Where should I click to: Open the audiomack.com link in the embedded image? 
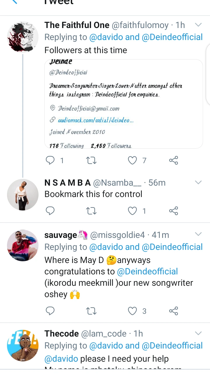tap(96, 120)
